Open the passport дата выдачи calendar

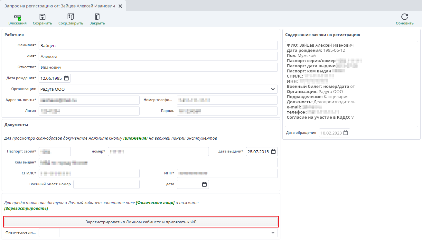pos(273,152)
